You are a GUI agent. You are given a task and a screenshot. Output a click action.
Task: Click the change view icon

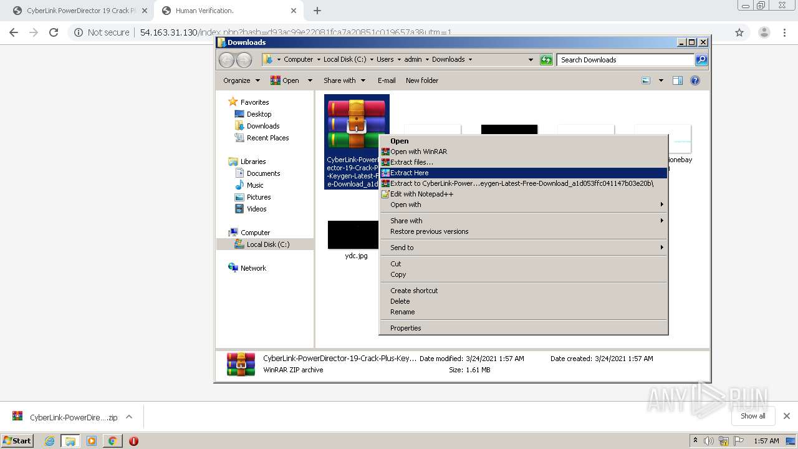coord(647,80)
